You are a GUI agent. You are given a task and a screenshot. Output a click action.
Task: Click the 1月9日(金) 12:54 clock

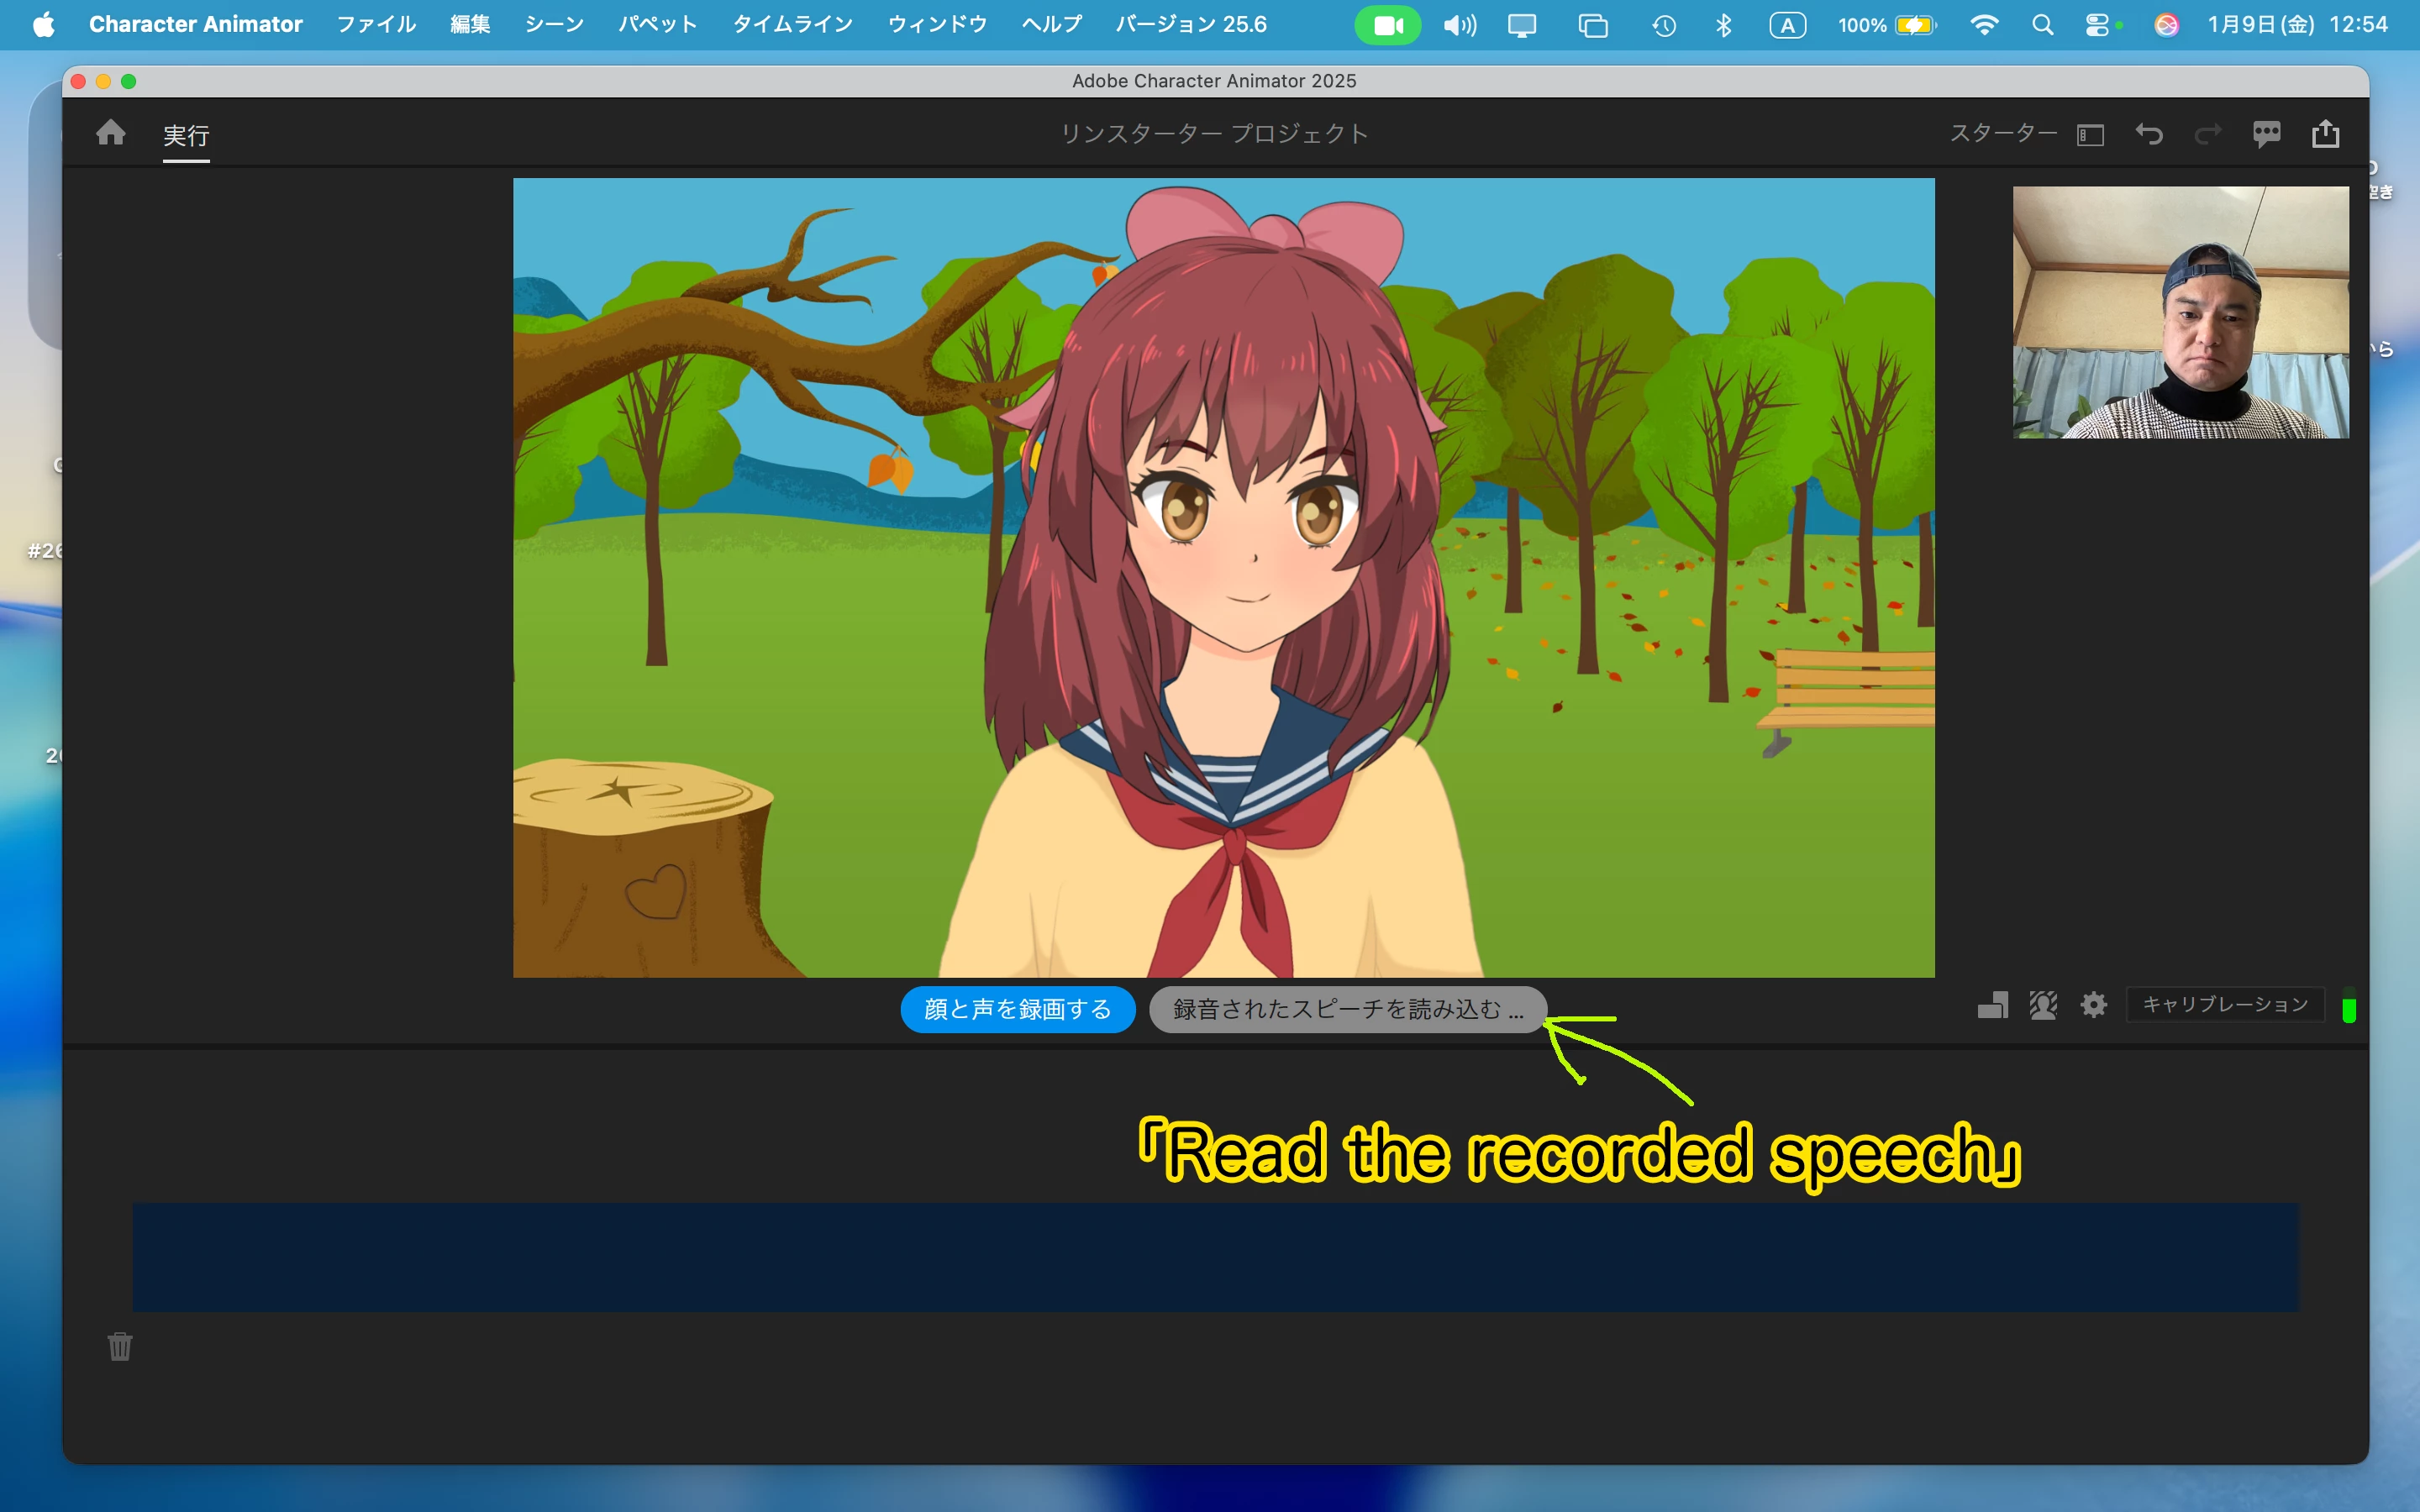pos(2297,24)
